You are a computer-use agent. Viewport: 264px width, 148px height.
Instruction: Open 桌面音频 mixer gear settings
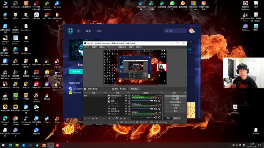(x=159, y=117)
